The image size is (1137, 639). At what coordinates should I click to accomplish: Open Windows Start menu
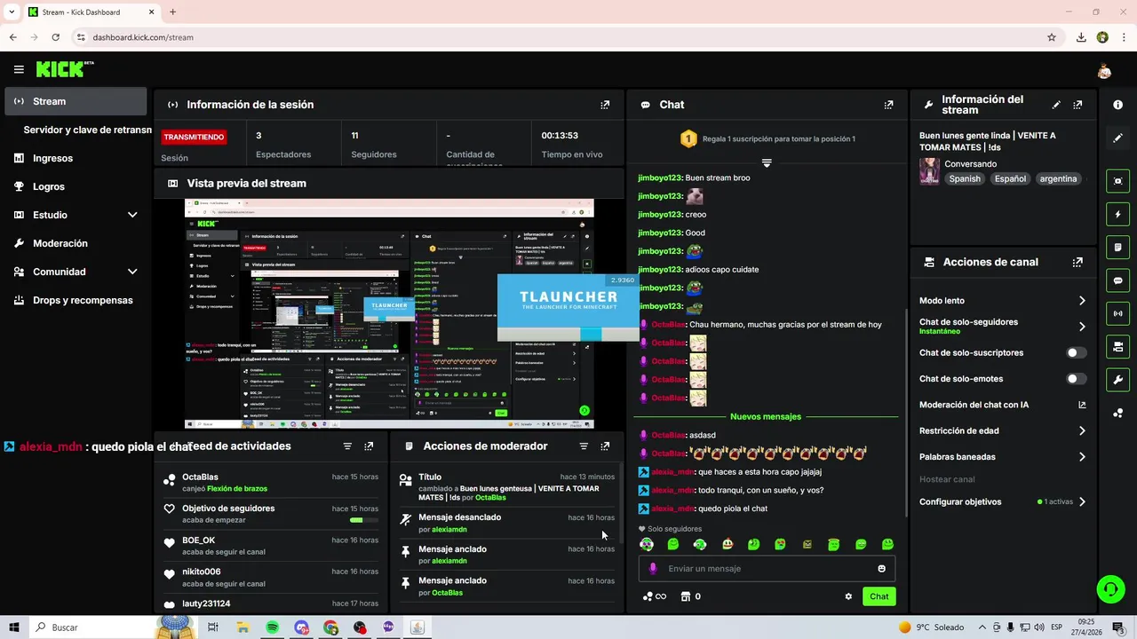15,627
